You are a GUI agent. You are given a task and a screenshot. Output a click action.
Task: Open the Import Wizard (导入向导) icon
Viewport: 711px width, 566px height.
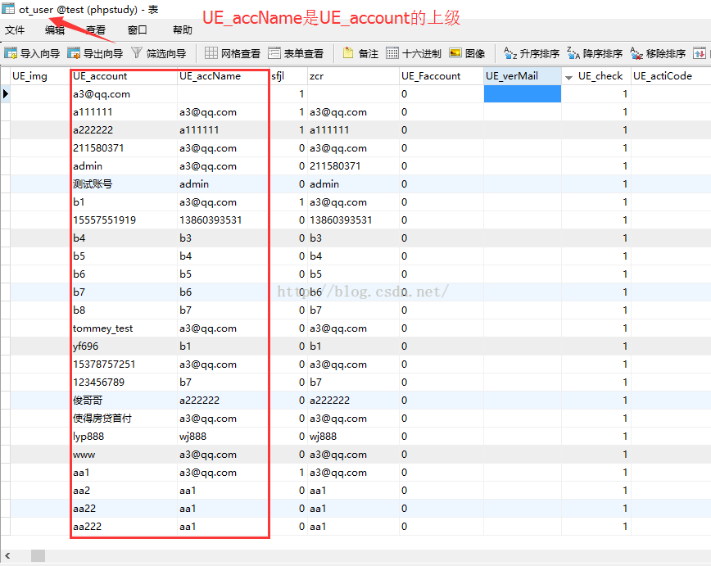coord(11,53)
